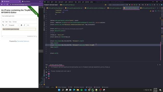Open the hello_world_geolocation.py editor tab
This screenshot has width=163, height=92.
tap(74, 8)
